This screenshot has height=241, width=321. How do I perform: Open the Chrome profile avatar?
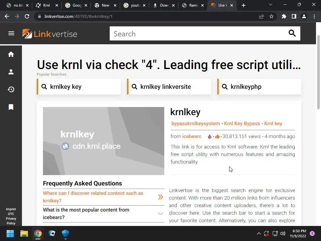point(304,16)
